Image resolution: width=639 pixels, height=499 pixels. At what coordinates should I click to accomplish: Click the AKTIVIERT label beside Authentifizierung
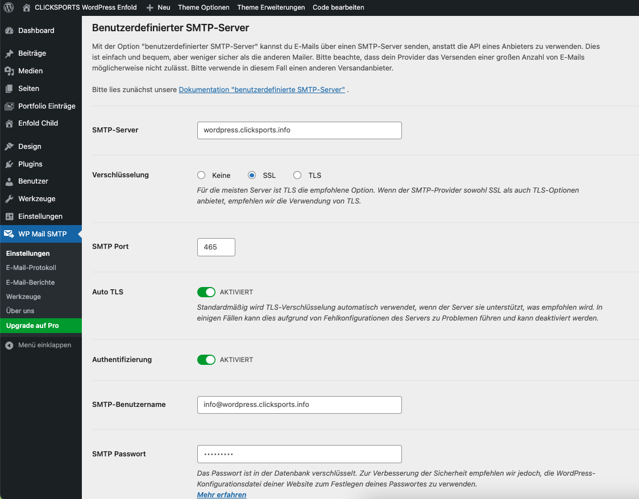[236, 360]
